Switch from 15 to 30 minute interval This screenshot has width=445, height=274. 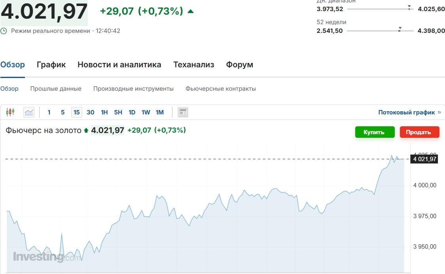pyautogui.click(x=90, y=112)
